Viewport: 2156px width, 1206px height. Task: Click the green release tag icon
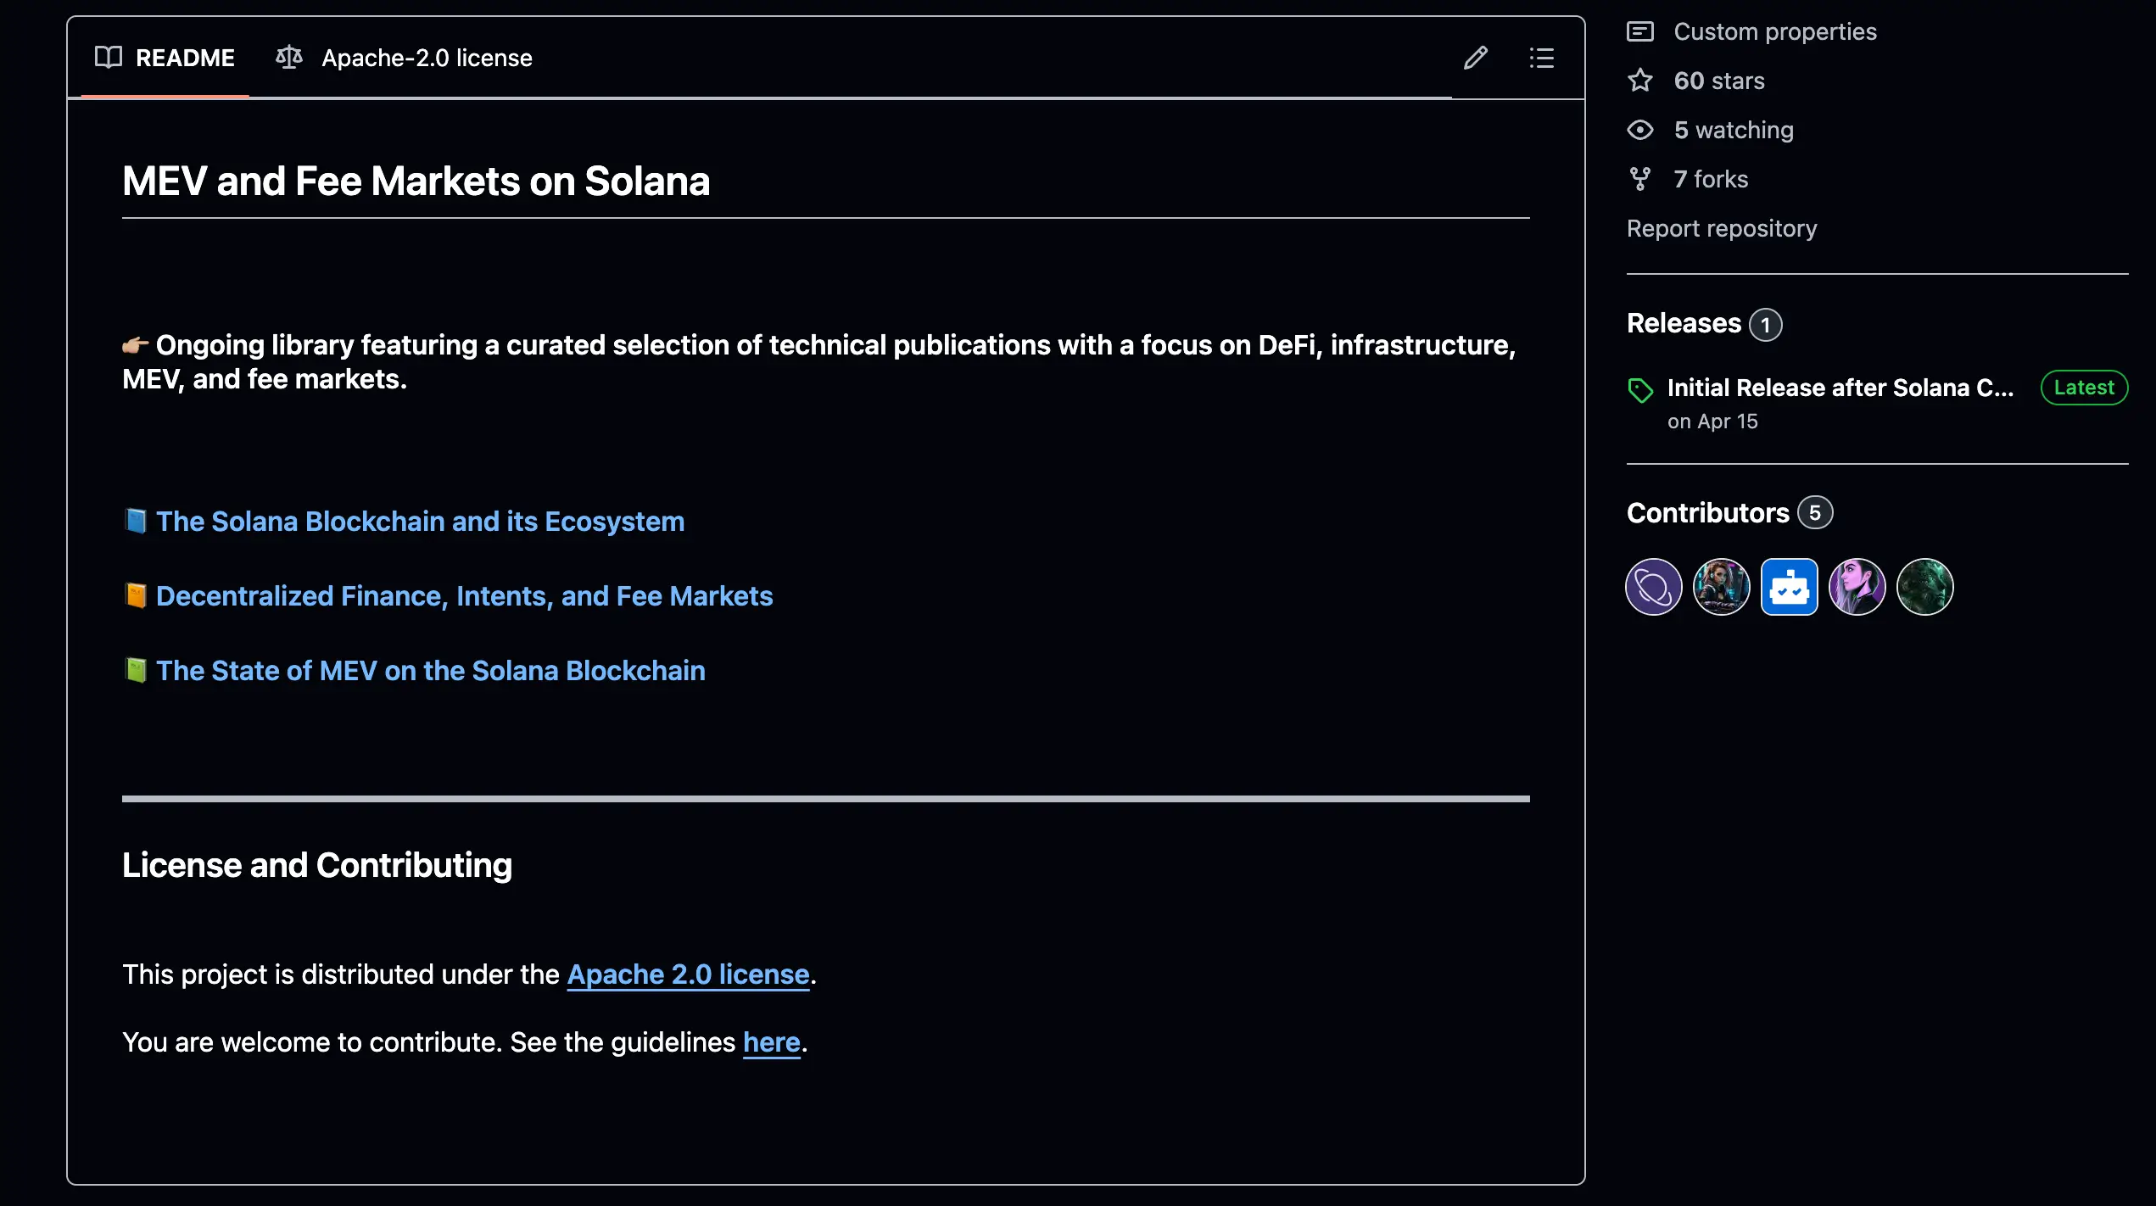tap(1639, 389)
